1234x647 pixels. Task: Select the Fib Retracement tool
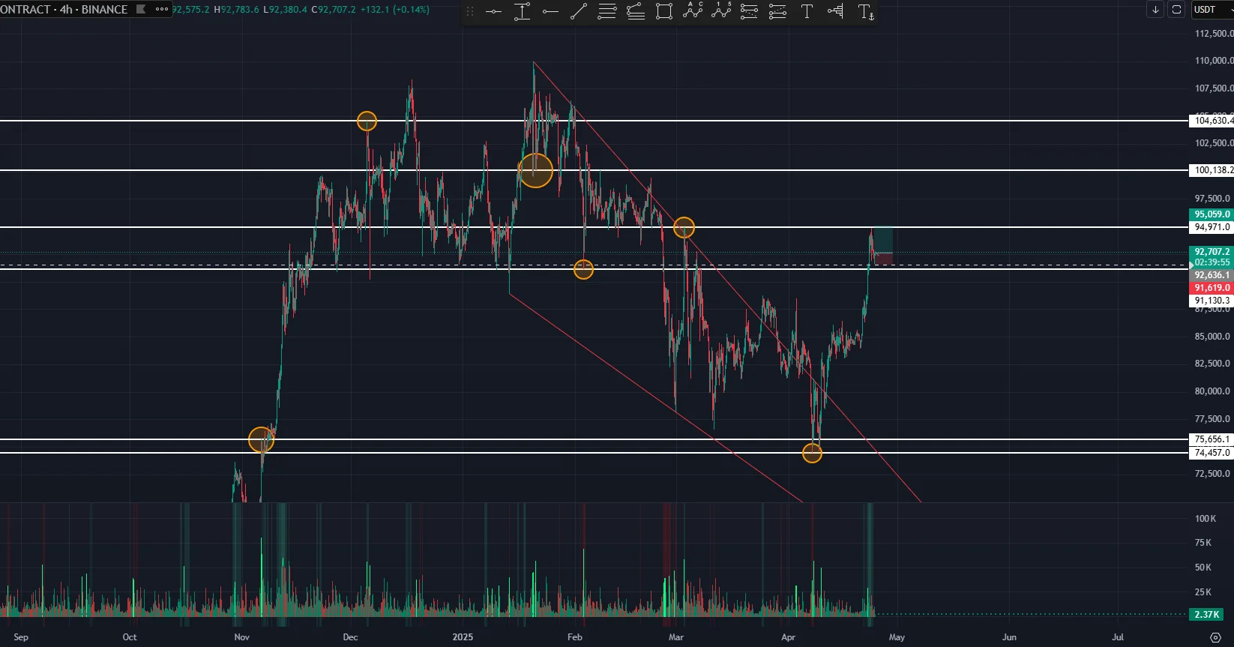[607, 11]
